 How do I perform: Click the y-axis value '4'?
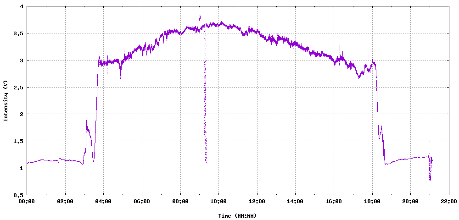(x=22, y=6)
